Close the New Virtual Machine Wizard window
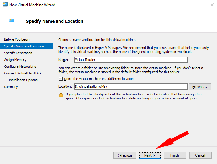Viewport: 217px width, 164px height. (x=212, y=5)
